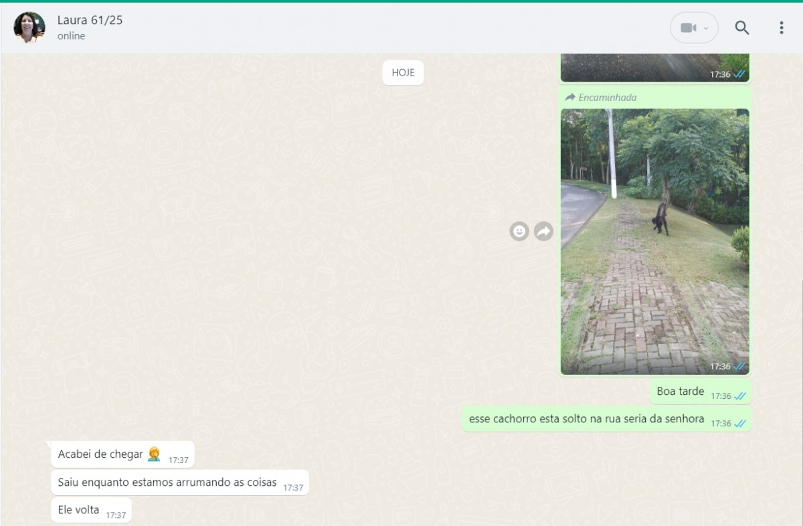Click the blue read ticks on "Boa tarde"
This screenshot has height=526, width=803.
740,396
